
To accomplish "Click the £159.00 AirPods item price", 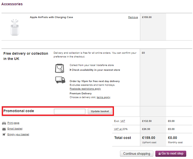I will 147,17.
